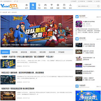Image resolution: width=101 pixels, height=101 pixels.
Task: Switch to the 单机攻略 tab
Action: coord(43,52)
